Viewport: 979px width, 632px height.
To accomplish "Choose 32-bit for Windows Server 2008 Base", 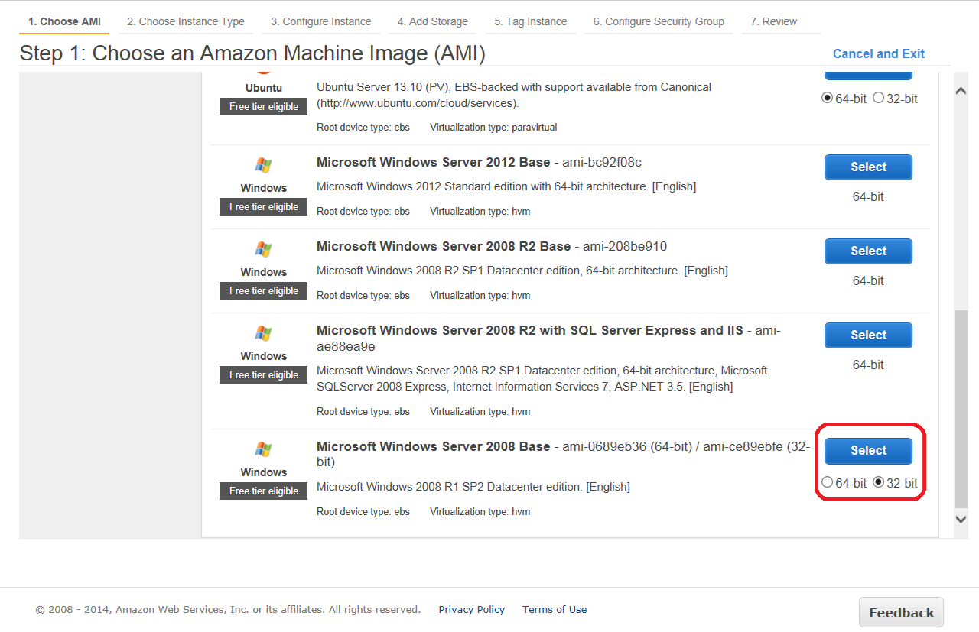I will click(878, 482).
